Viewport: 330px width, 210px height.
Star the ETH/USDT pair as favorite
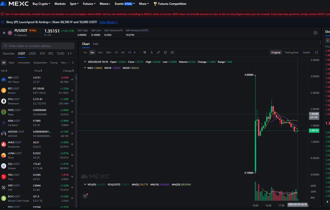click(x=72, y=101)
